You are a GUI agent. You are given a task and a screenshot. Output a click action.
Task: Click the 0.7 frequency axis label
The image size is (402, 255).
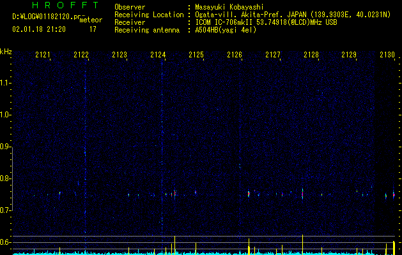[x=5, y=210]
